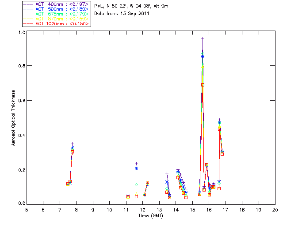Click the 'AOT 675nm : <0.170>' legend entry
Viewport: 283px width, 227px height.
pyautogui.click(x=56, y=14)
